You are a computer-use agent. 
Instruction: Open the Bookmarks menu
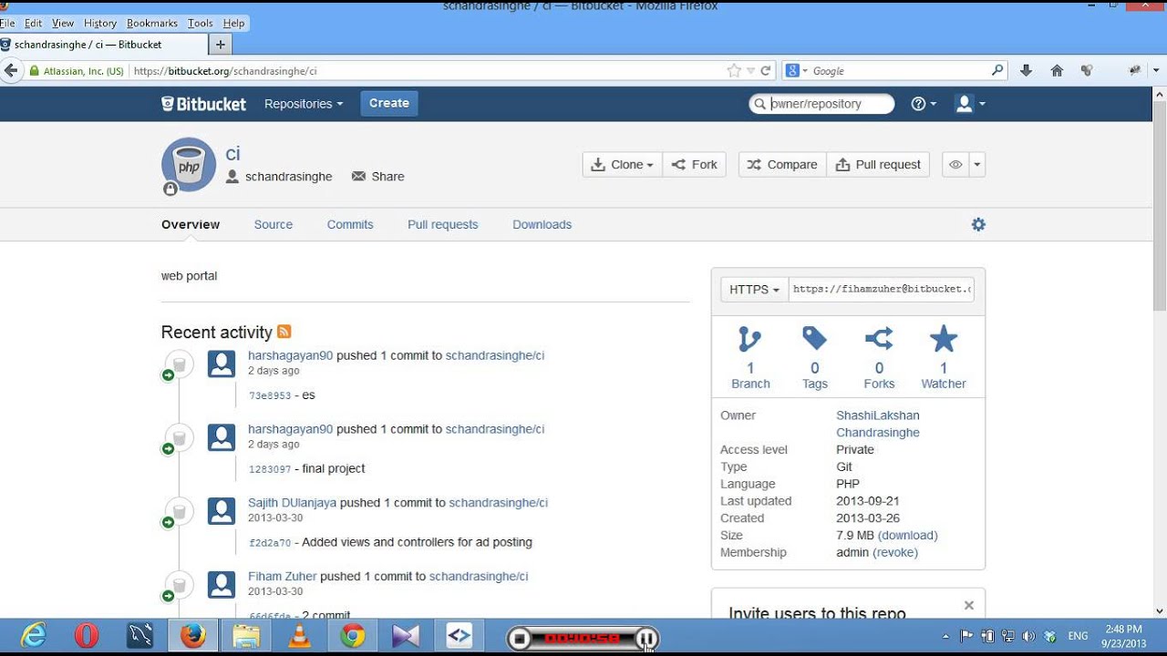click(x=152, y=23)
